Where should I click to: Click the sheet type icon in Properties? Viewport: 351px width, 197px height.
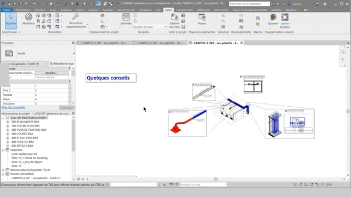[x=9, y=53]
